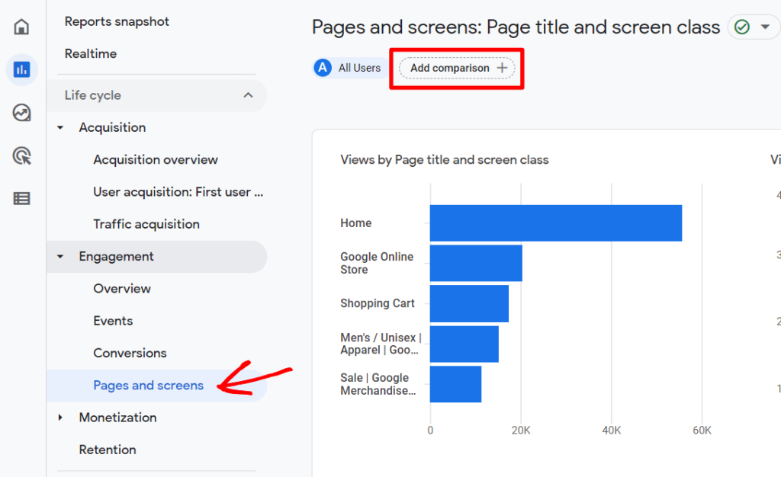Open the Conversions report link
This screenshot has width=781, height=477.
click(130, 353)
